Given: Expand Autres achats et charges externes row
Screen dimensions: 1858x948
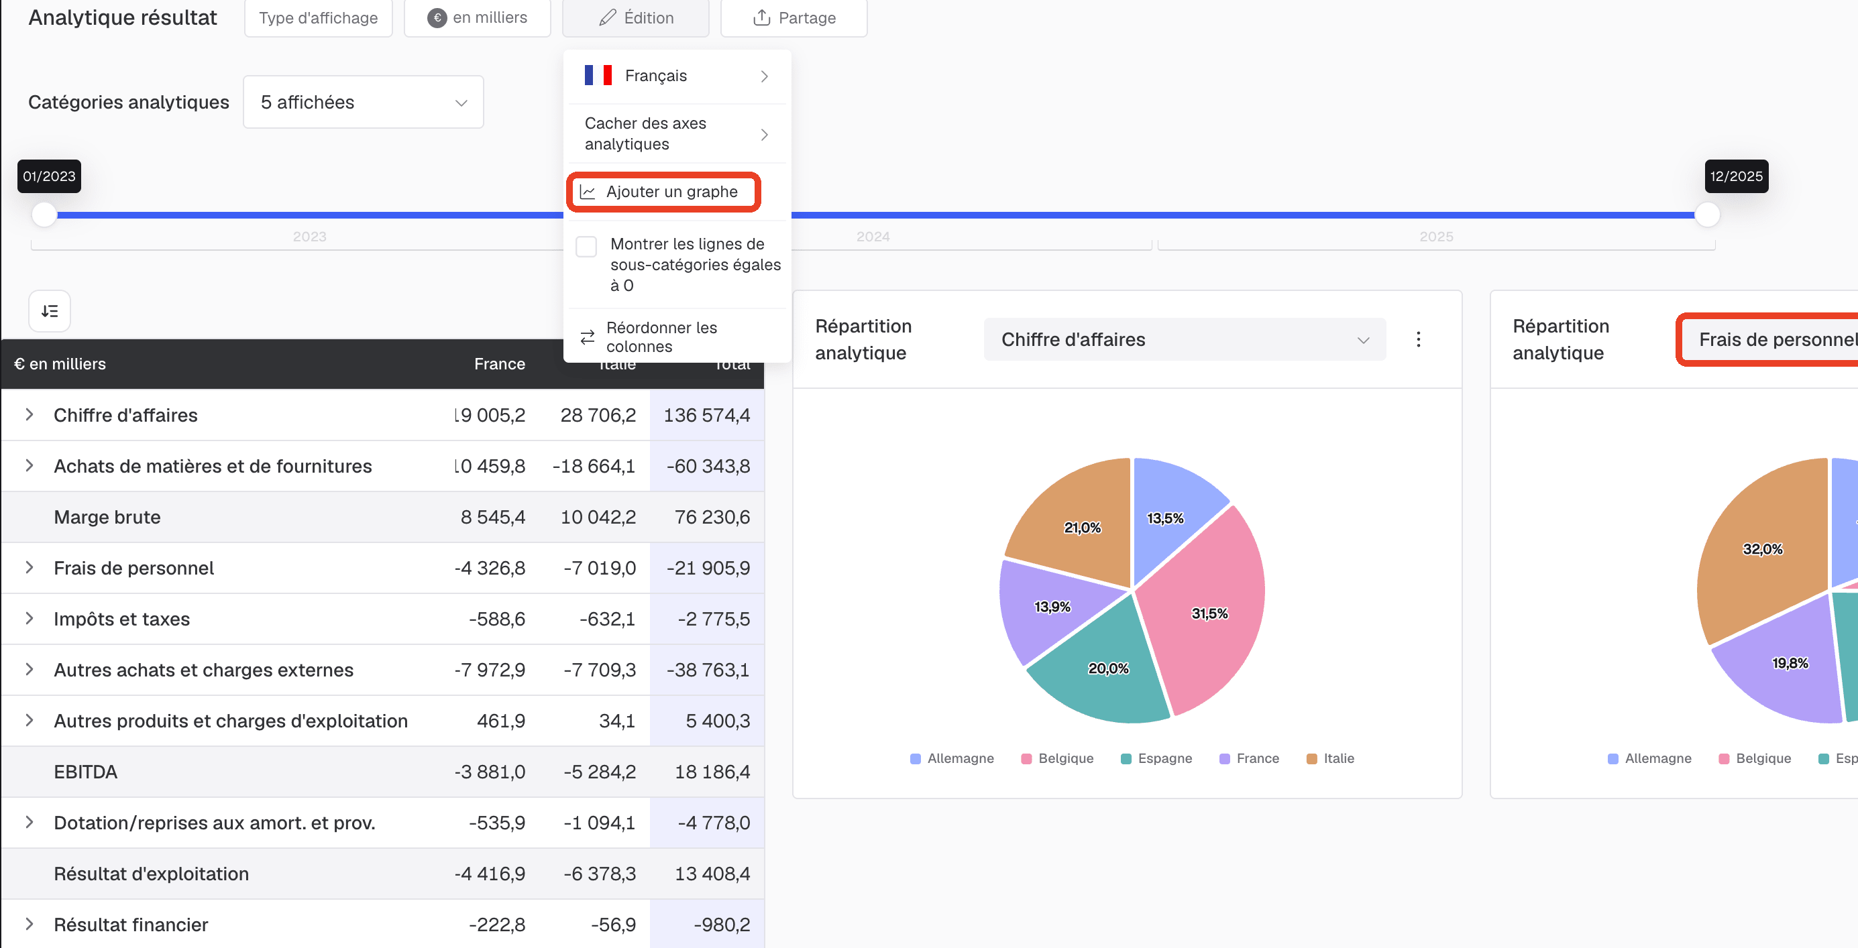Looking at the screenshot, I should 30,669.
